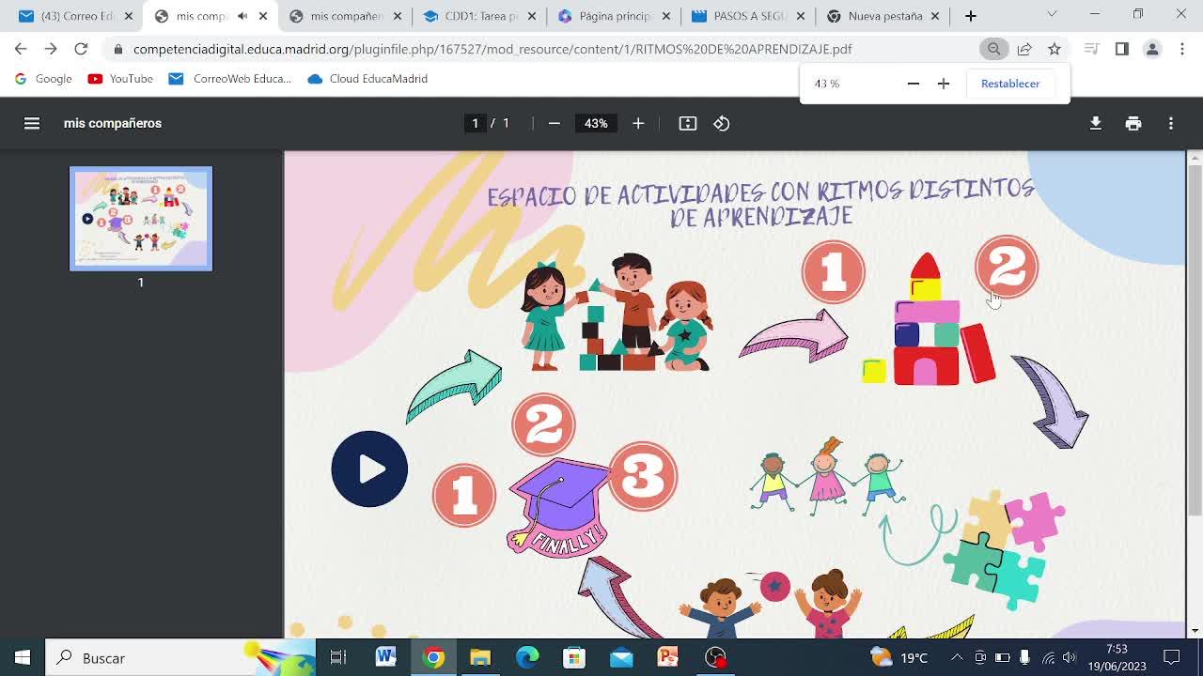Click the Buscar taskbar search box
Viewport: 1203px width, 676px height.
[179, 657]
